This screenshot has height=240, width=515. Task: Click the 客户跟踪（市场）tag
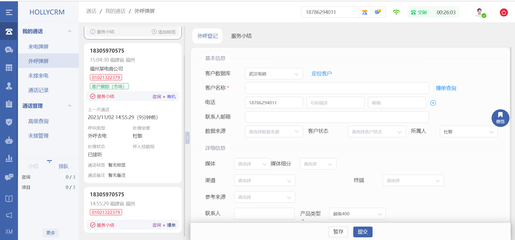[x=109, y=86]
